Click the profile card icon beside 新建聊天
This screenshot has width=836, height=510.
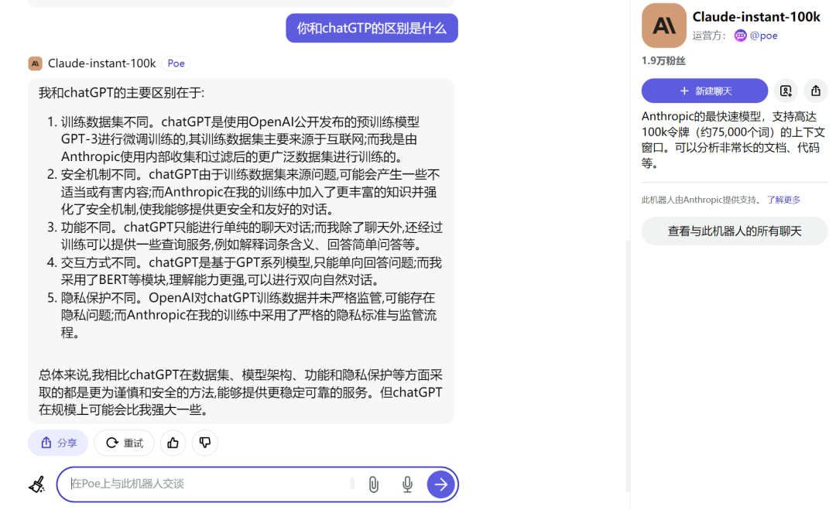click(x=786, y=91)
